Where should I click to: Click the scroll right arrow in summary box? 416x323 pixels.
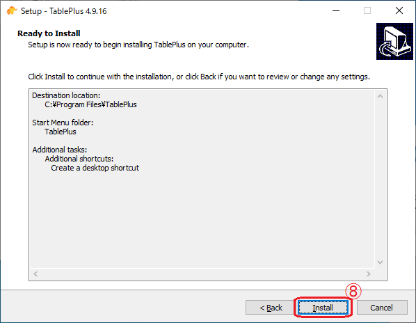(369, 274)
